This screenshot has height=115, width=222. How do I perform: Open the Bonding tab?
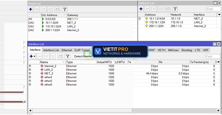pos(187,50)
